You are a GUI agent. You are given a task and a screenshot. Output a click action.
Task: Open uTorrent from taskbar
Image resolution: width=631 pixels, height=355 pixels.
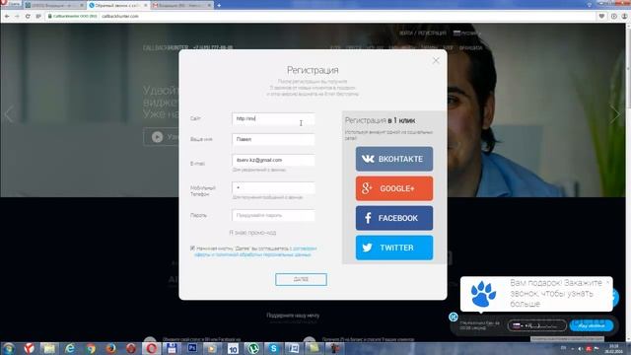point(253,348)
